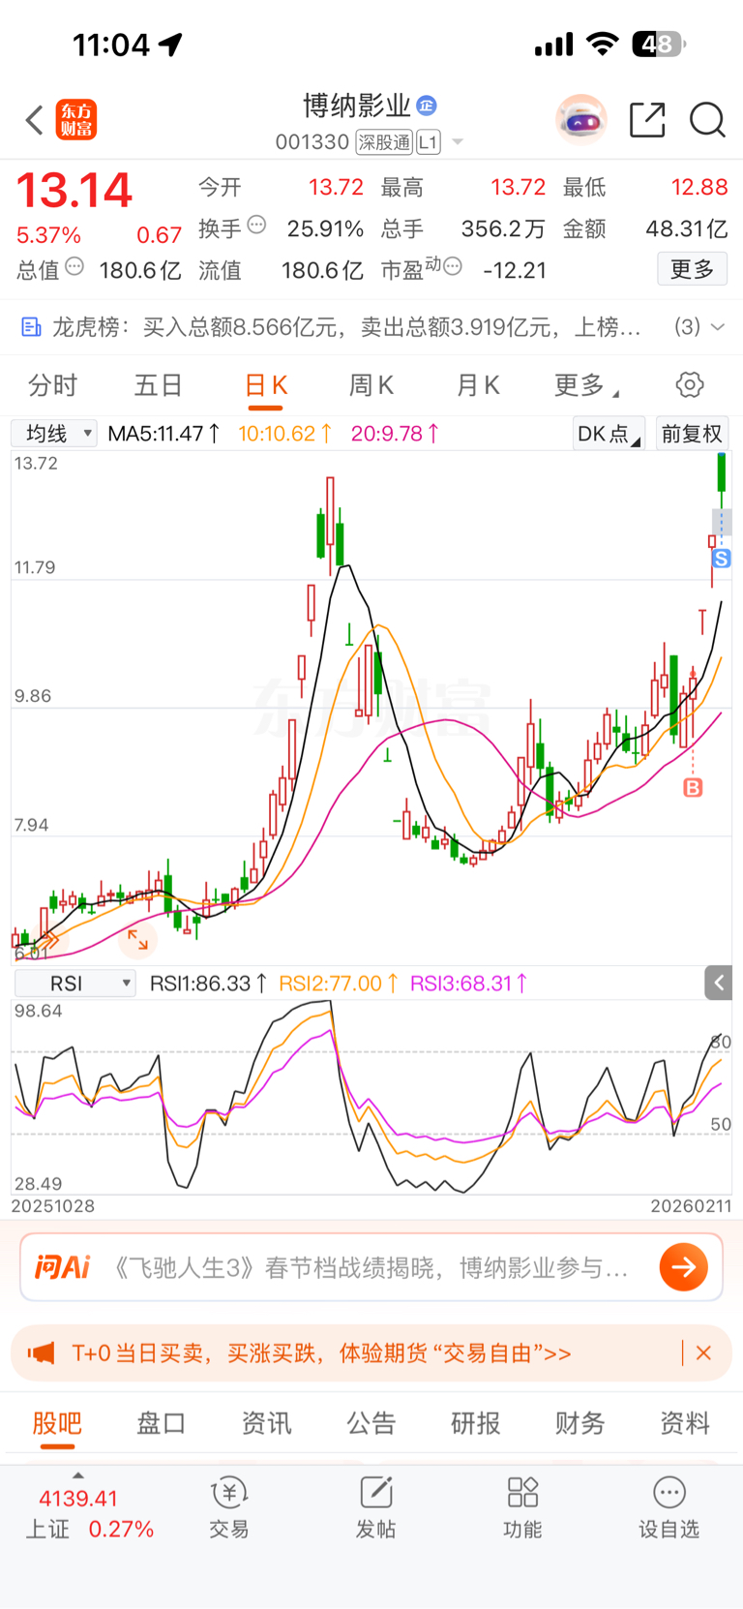Tap the B buy marker on chart
Viewport: 743px width, 1609px height.
693,788
